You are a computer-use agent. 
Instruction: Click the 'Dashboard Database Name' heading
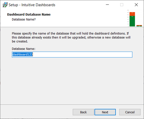point(29,14)
